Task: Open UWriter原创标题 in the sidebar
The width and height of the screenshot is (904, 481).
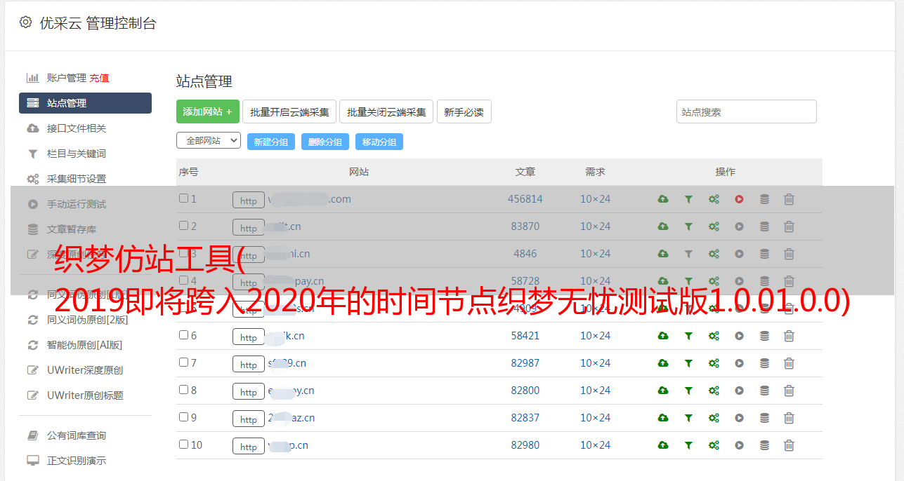Action: [85, 395]
